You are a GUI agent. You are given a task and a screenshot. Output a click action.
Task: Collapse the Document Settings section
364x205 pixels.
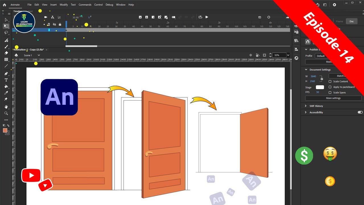306,69
